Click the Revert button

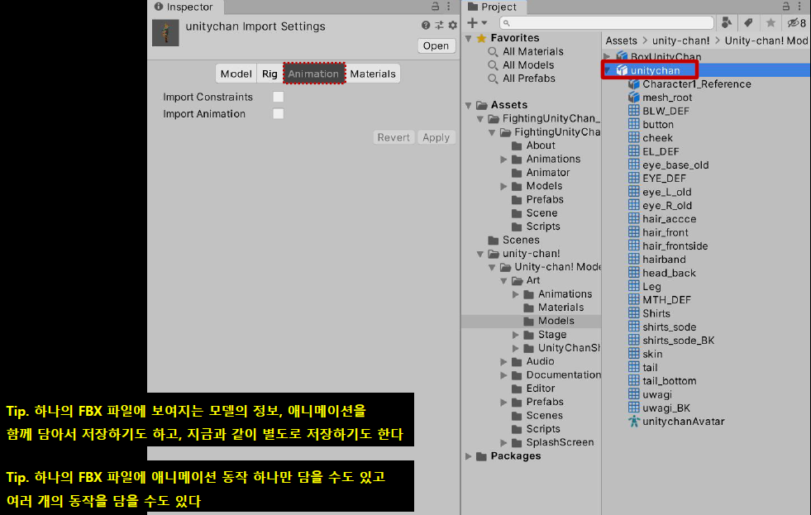[394, 137]
